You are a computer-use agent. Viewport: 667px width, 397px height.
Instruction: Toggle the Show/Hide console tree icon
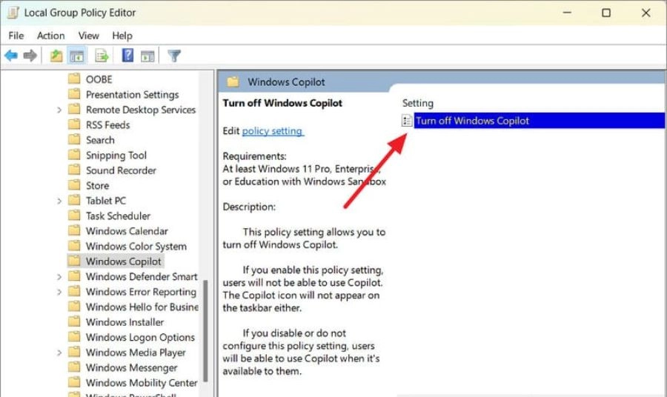(x=76, y=56)
